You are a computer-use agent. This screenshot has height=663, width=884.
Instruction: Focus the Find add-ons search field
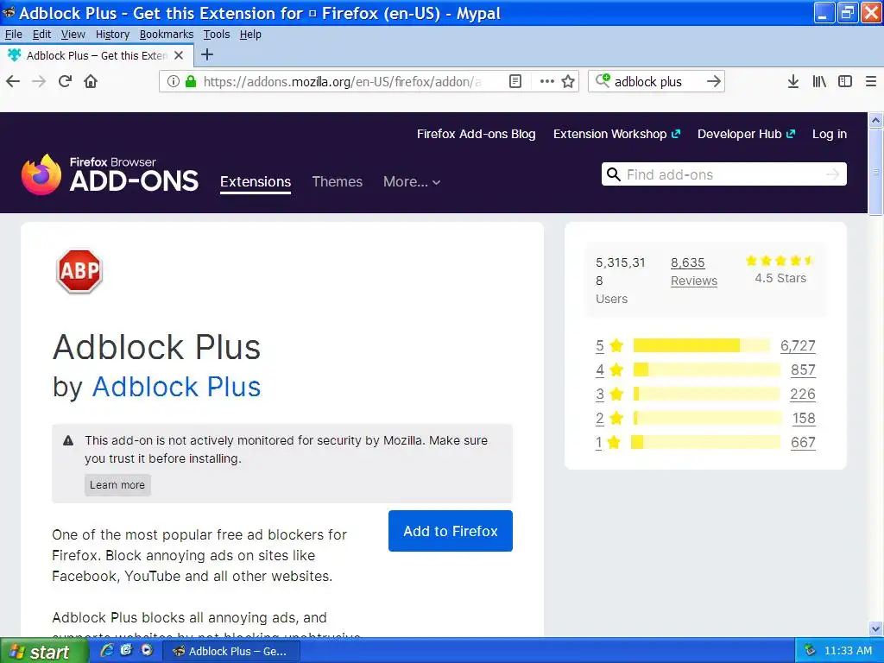723,174
